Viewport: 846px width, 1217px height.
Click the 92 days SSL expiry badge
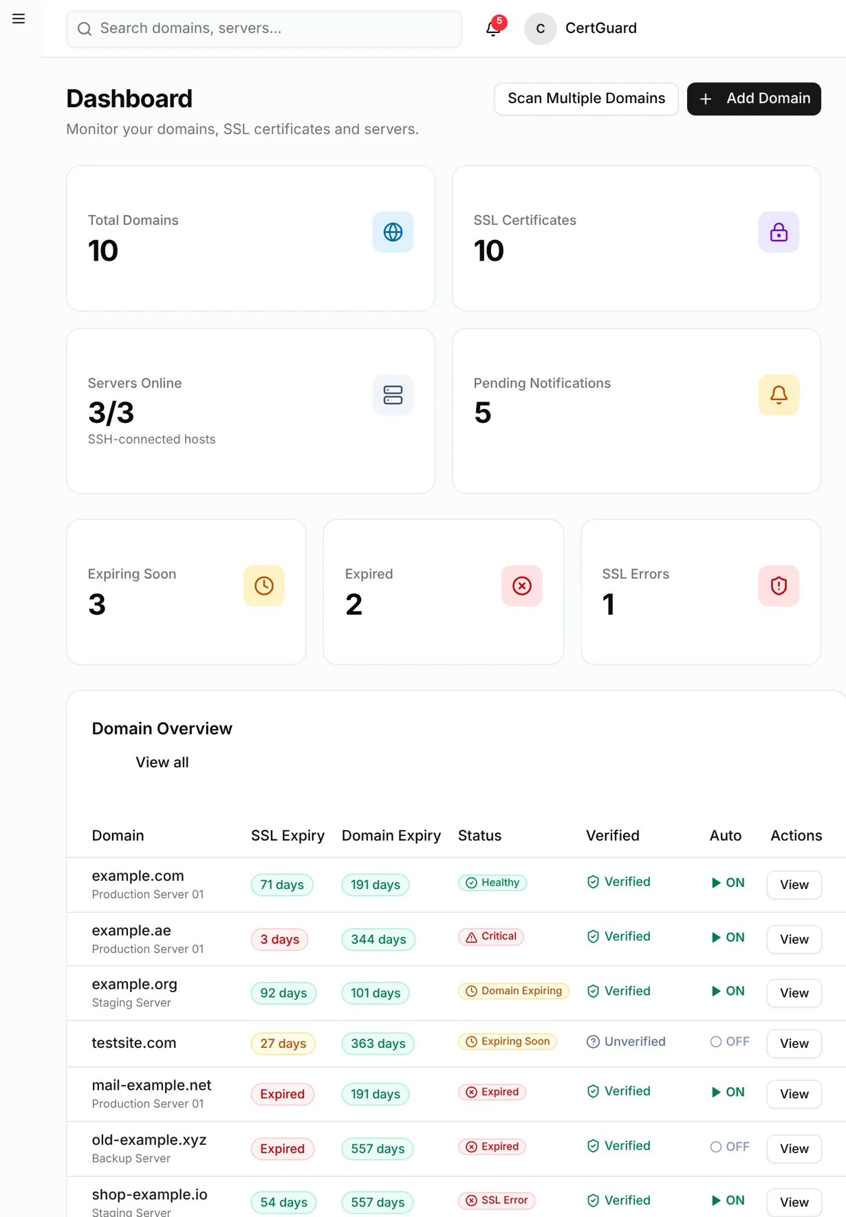[283, 993]
